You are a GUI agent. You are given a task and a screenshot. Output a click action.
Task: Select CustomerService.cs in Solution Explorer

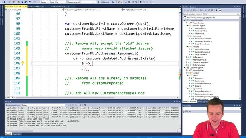pos(203,52)
